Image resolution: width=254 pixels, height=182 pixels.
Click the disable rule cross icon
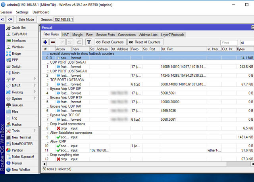70,42
